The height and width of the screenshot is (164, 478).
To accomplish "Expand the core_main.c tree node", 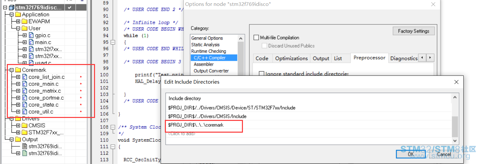I will pos(18,84).
